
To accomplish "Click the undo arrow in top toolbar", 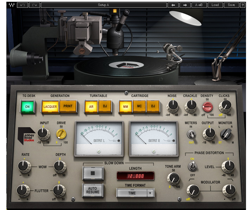I will 23,5.
